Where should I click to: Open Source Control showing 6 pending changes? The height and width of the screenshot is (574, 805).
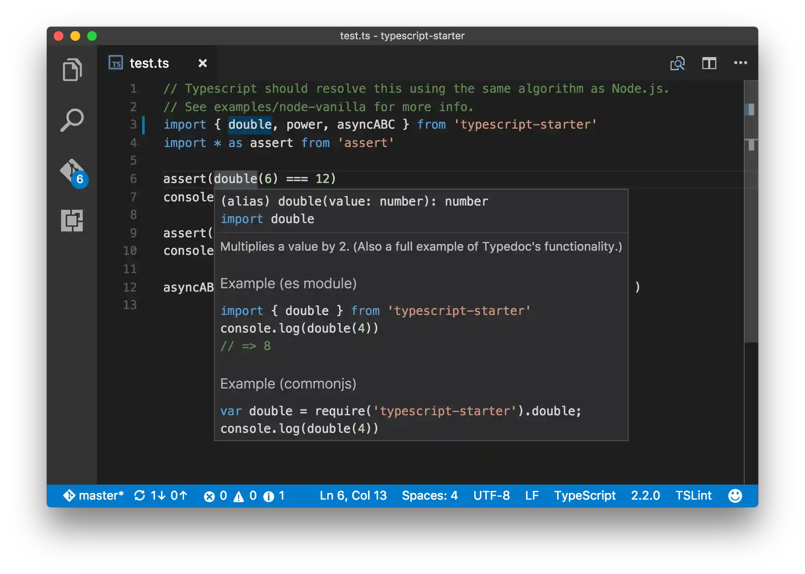tap(72, 171)
